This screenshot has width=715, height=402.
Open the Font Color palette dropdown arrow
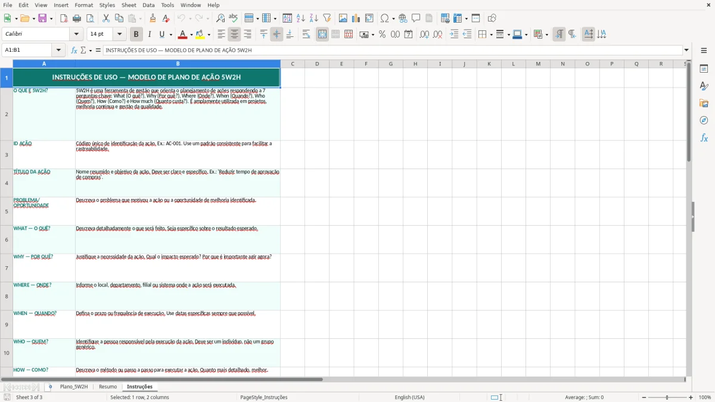191,35
